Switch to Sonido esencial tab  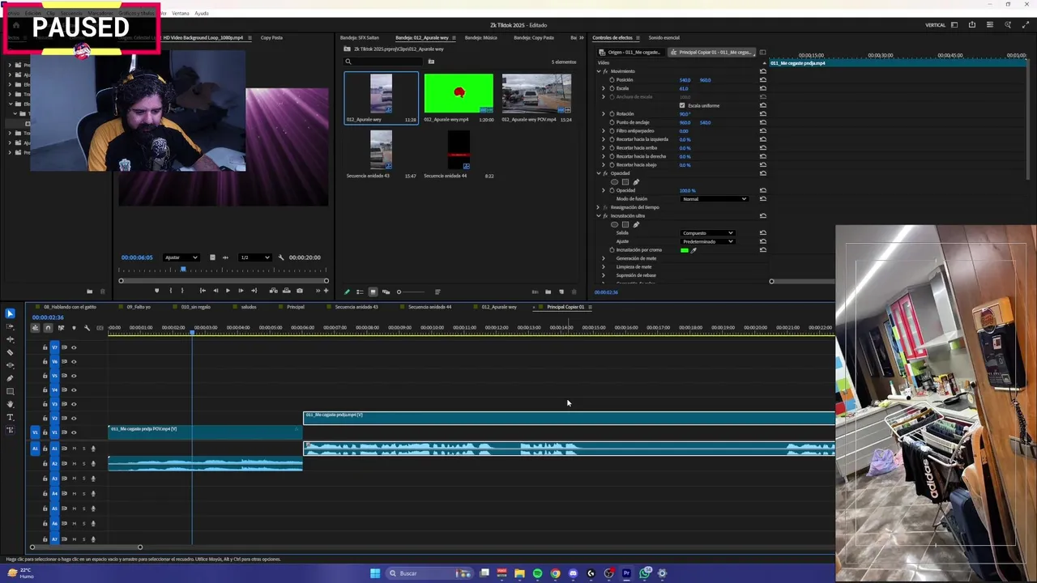tap(664, 37)
